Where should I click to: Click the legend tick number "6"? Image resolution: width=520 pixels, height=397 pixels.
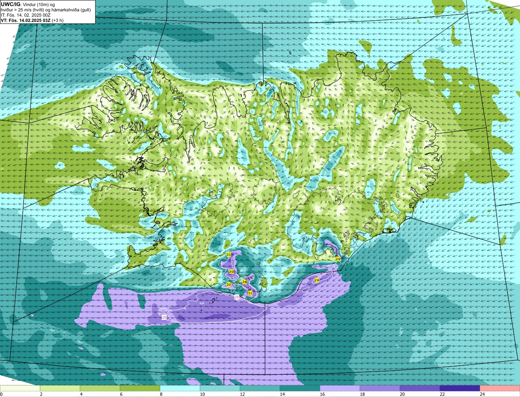tap(121, 394)
